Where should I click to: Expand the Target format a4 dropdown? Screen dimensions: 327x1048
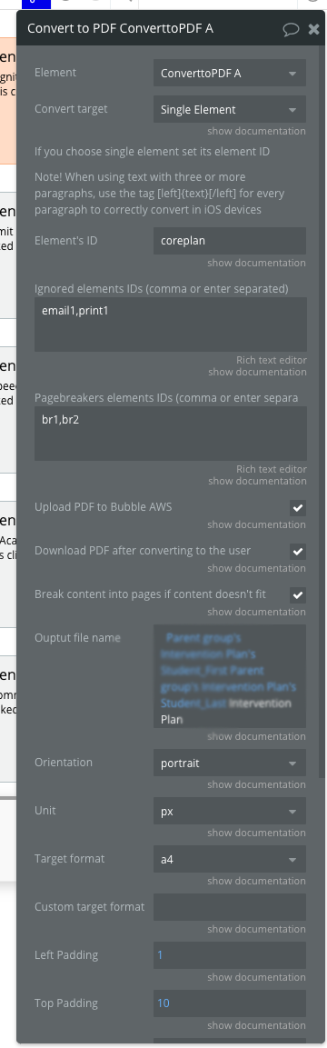pos(230,859)
